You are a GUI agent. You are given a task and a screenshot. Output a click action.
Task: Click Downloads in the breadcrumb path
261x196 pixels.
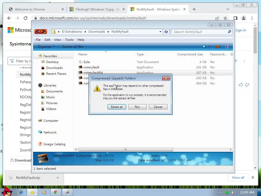click(97, 31)
